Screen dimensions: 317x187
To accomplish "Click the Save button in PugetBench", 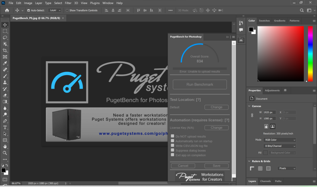I will (x=217, y=166).
